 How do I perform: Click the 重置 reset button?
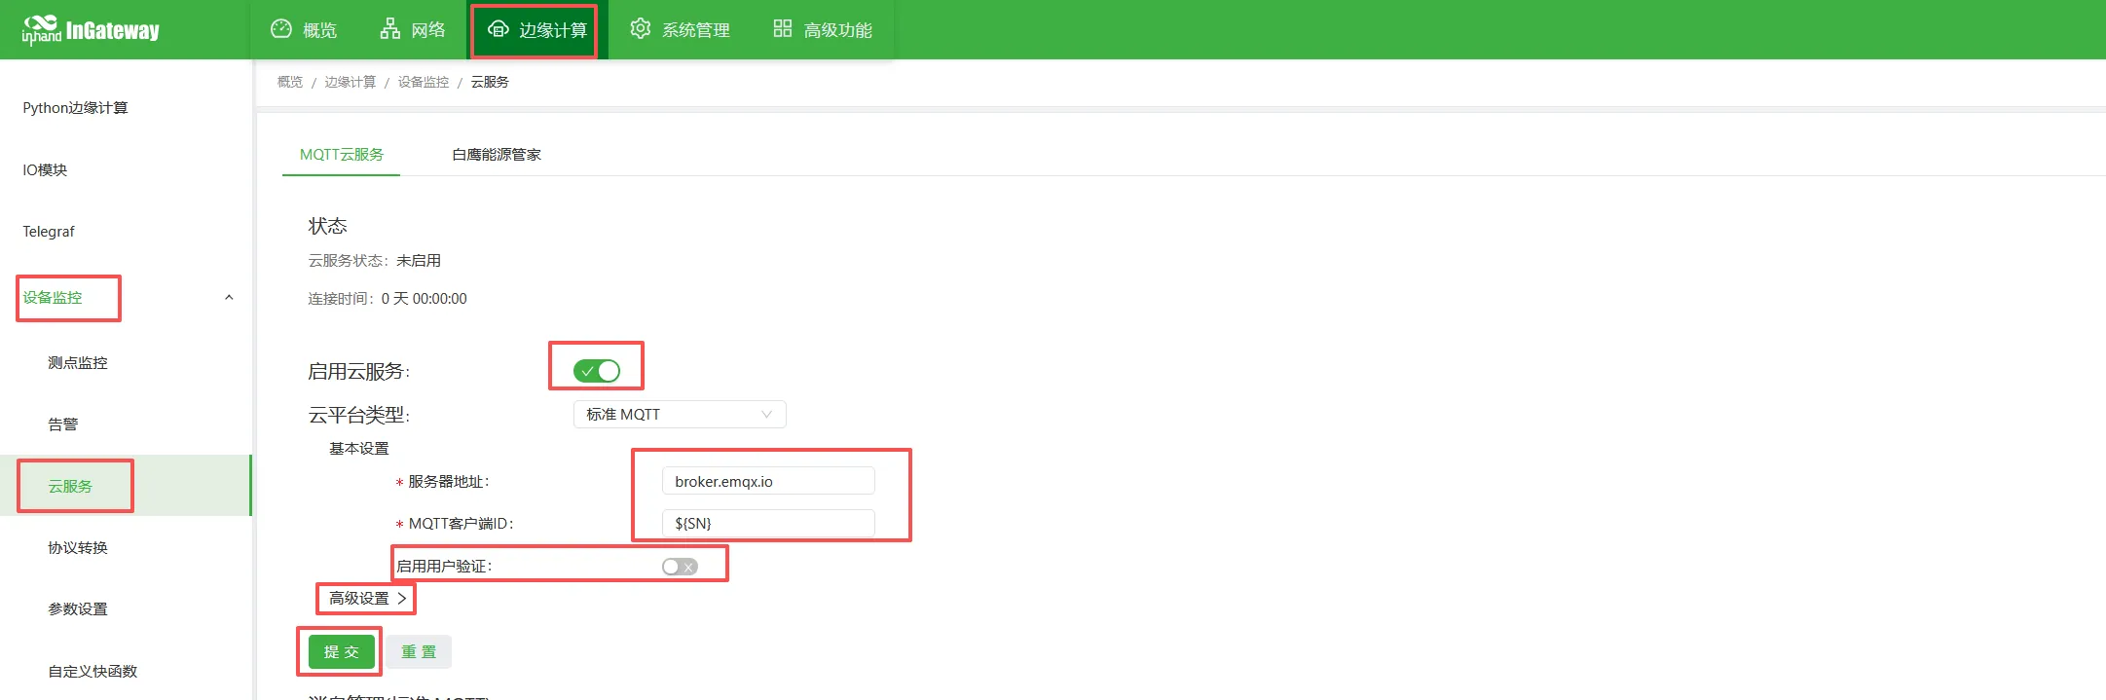point(419,652)
